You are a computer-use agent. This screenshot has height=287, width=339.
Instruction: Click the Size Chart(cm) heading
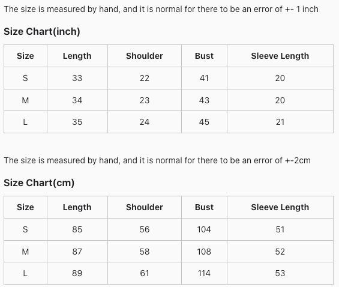click(39, 183)
